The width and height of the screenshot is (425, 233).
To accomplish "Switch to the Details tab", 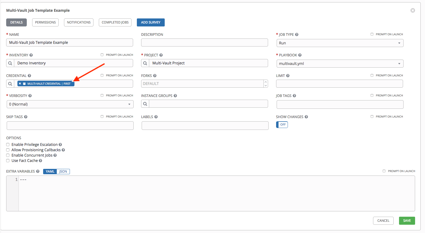I will pos(16,22).
